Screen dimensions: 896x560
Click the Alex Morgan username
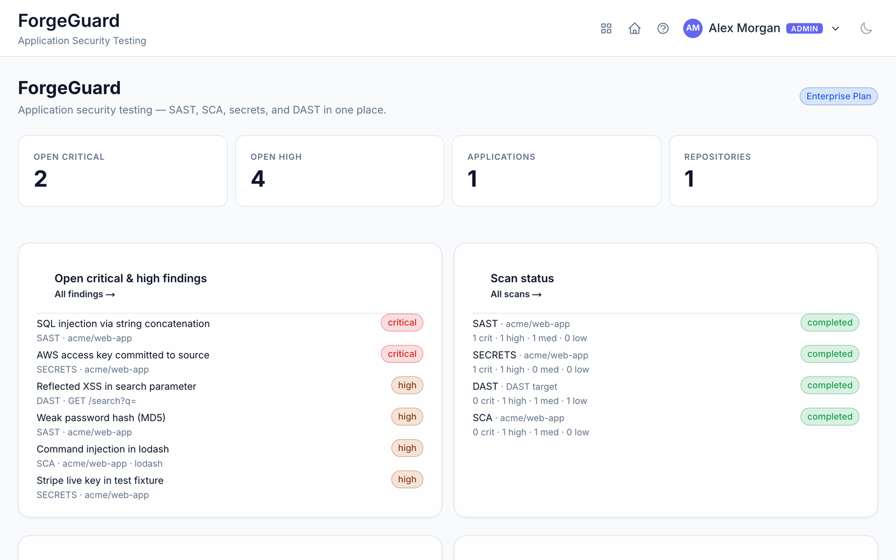744,28
